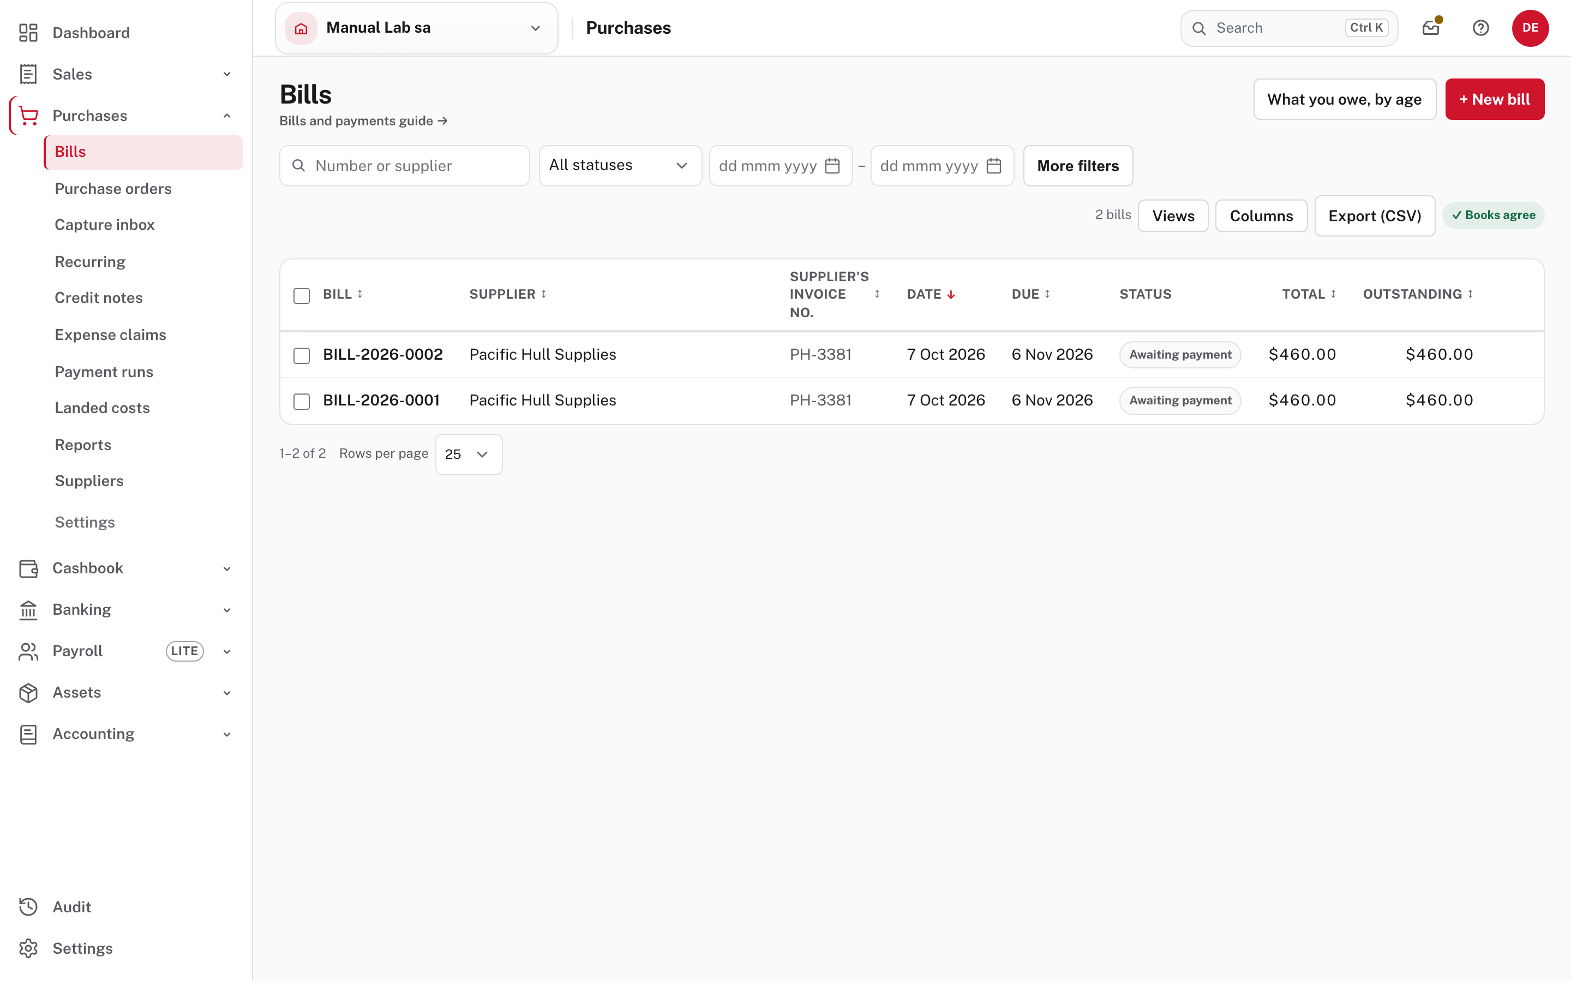This screenshot has width=1571, height=981.
Task: Click the Cashbook wallet icon
Action: (28, 568)
